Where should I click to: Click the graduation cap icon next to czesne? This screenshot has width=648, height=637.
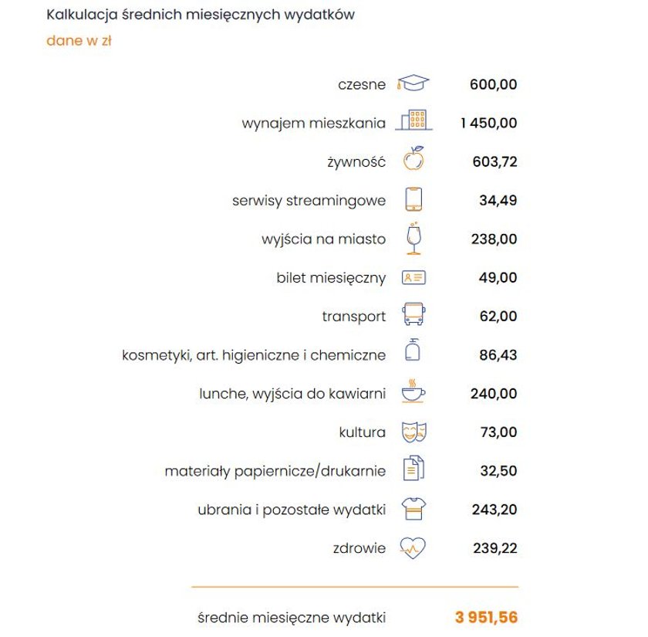tap(413, 83)
